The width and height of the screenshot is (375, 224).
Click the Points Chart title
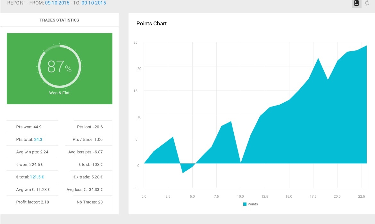151,23
